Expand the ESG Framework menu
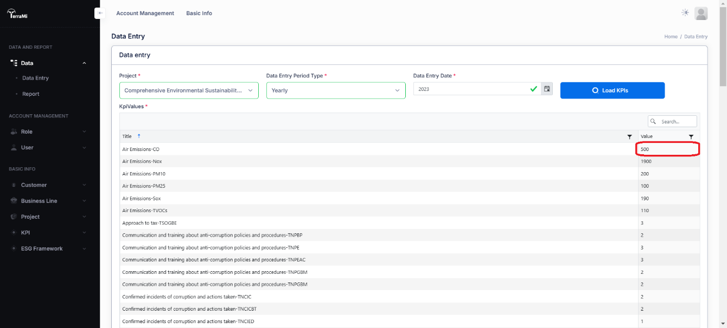 (x=42, y=248)
